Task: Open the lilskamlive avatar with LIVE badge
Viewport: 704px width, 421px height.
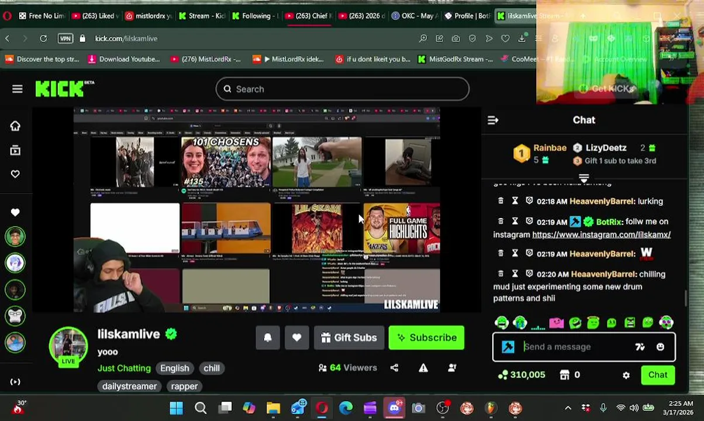Action: 68,347
